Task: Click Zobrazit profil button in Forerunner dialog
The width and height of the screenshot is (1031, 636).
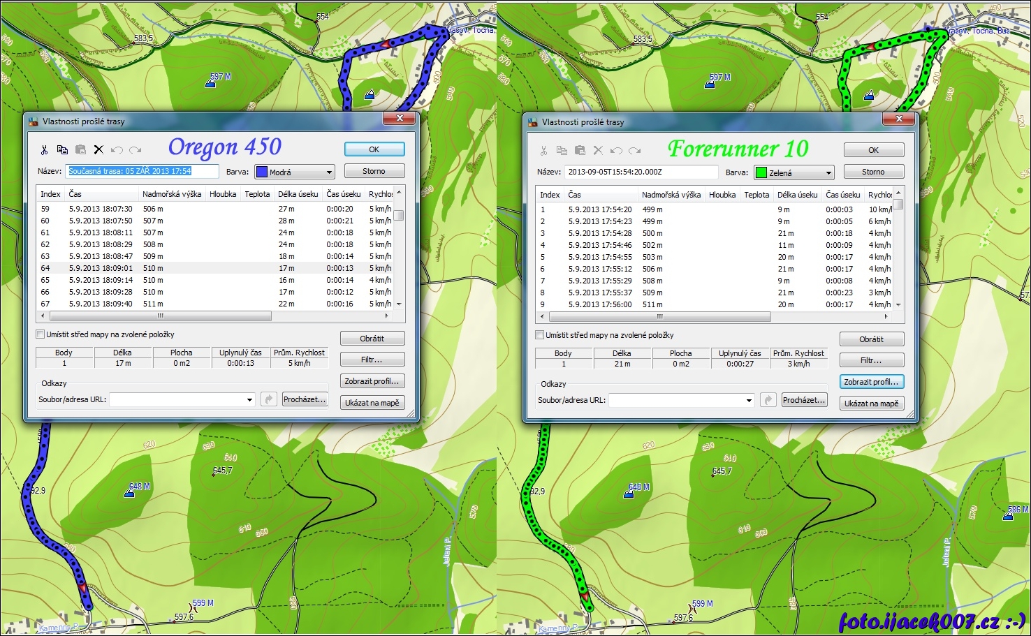Action: [871, 382]
